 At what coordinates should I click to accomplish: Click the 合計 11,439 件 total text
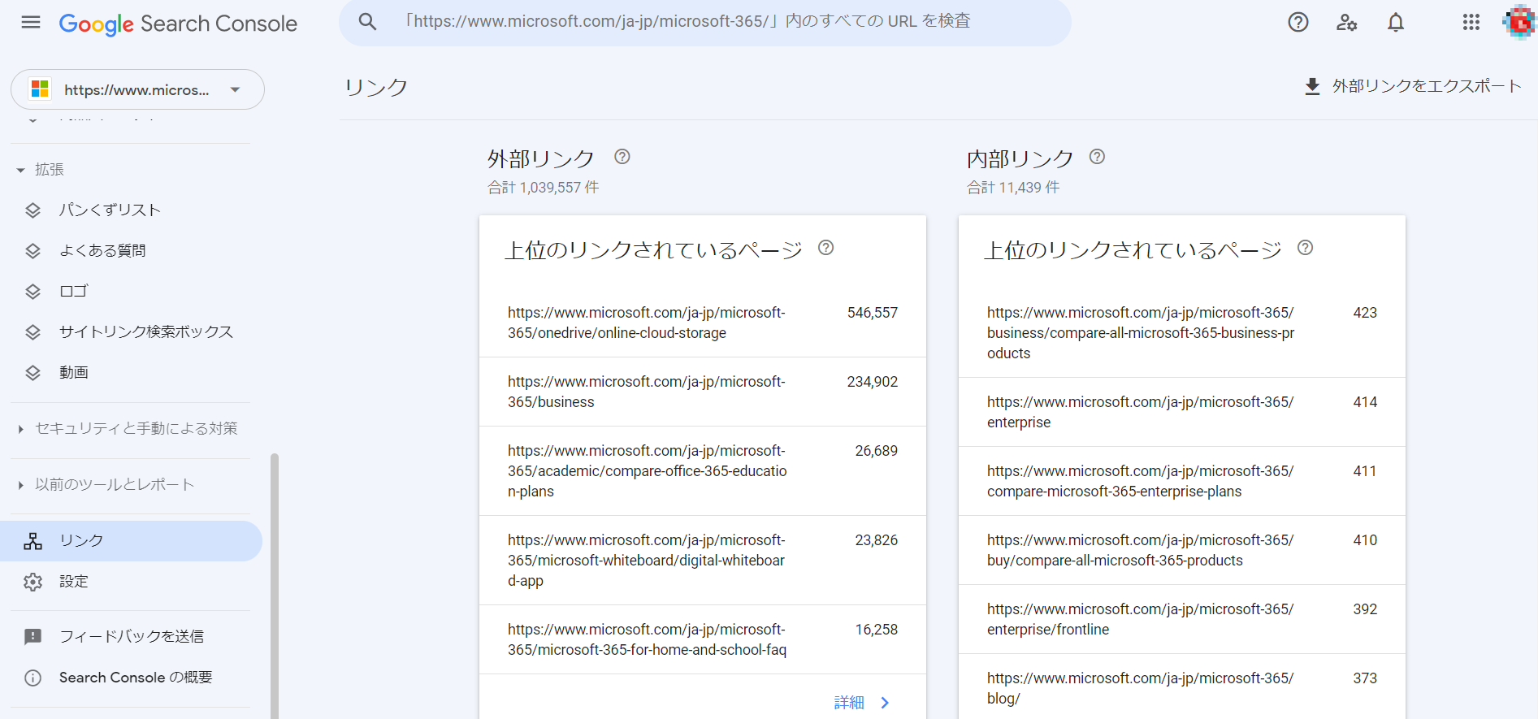[x=1013, y=188]
